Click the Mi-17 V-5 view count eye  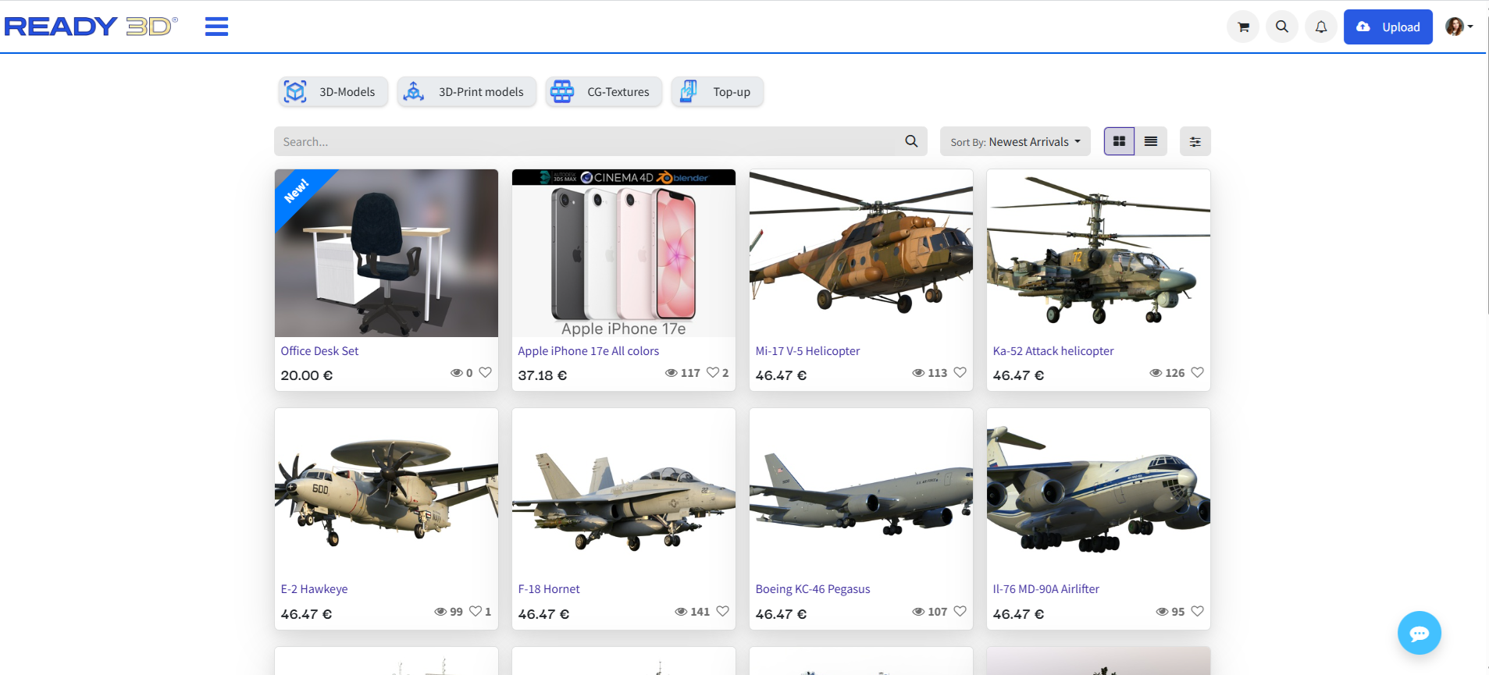click(918, 373)
